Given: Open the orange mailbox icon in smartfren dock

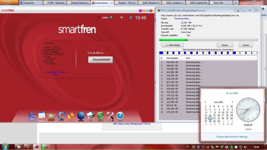Looking at the screenshot, I should point(71,116).
